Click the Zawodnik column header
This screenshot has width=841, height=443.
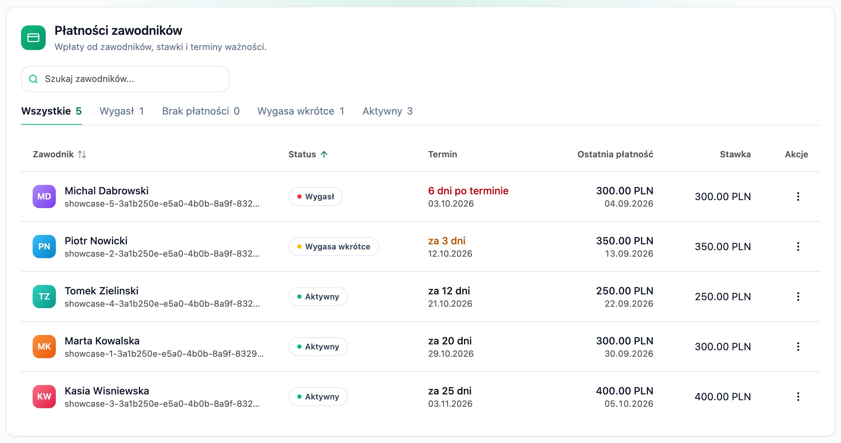click(59, 154)
